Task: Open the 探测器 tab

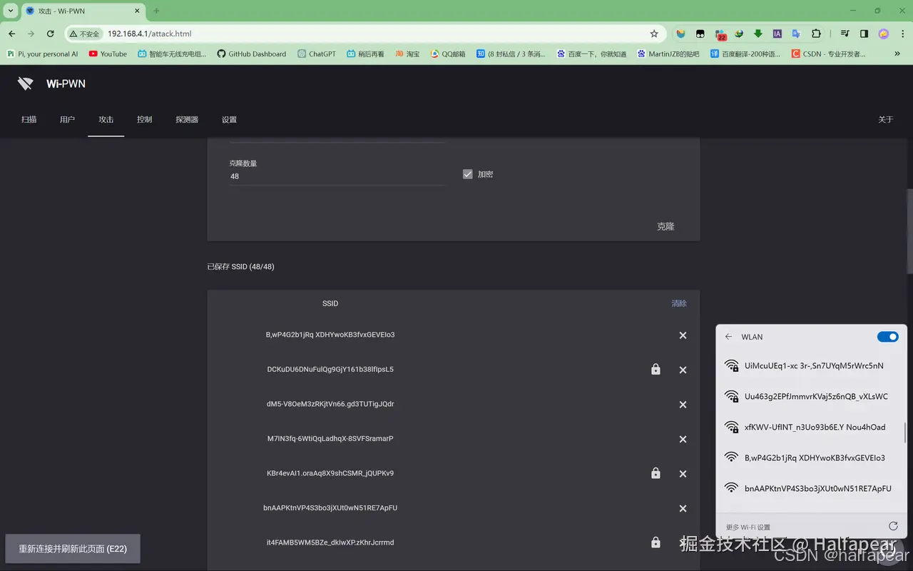Action: pos(187,120)
